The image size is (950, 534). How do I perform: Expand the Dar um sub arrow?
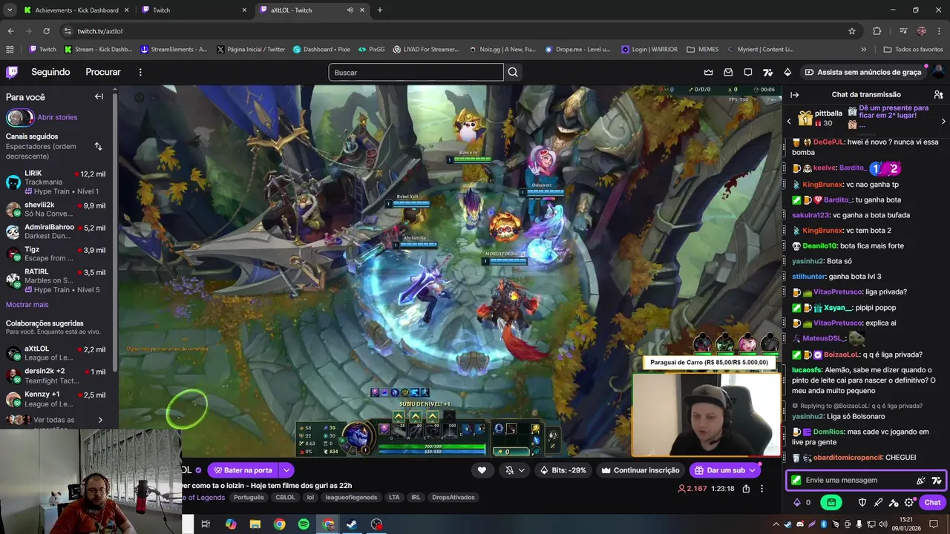pos(753,470)
